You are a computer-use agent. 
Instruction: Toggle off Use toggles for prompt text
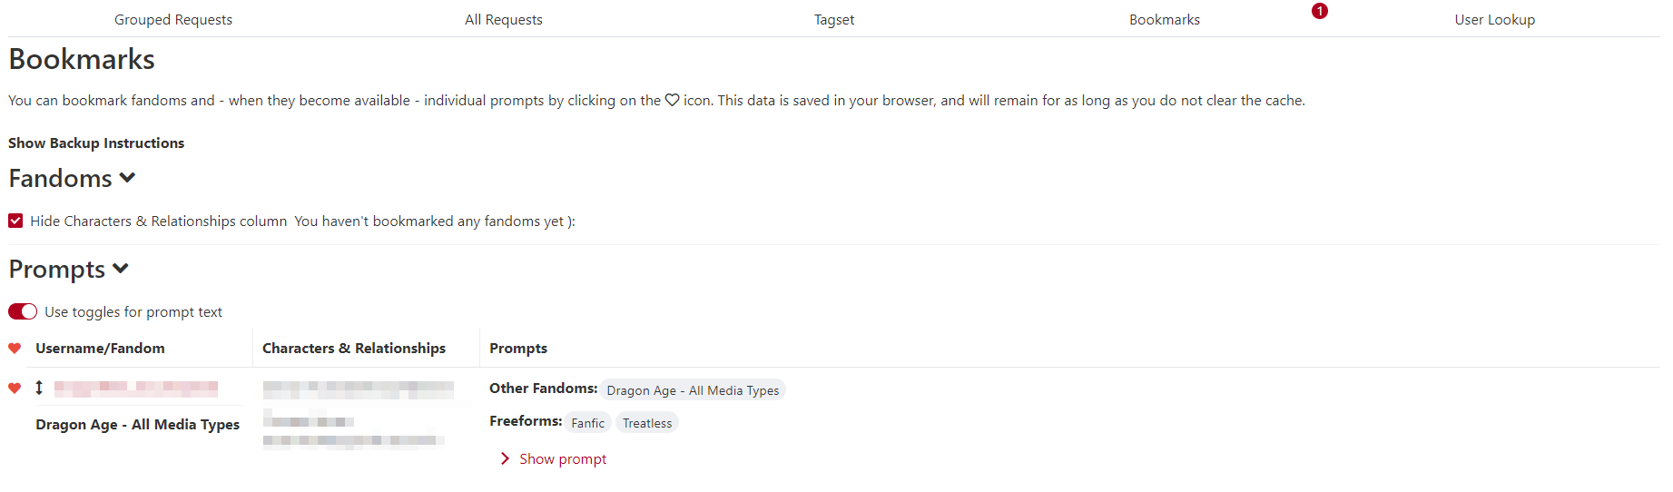tap(23, 311)
